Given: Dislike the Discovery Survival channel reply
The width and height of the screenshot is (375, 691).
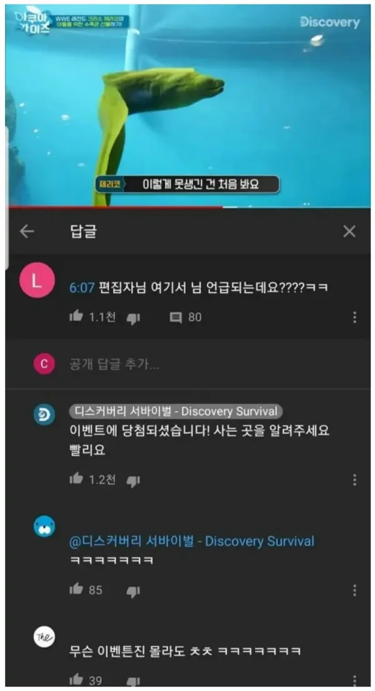Looking at the screenshot, I should (x=133, y=481).
